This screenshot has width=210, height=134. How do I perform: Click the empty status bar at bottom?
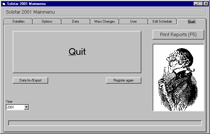pos(105,123)
